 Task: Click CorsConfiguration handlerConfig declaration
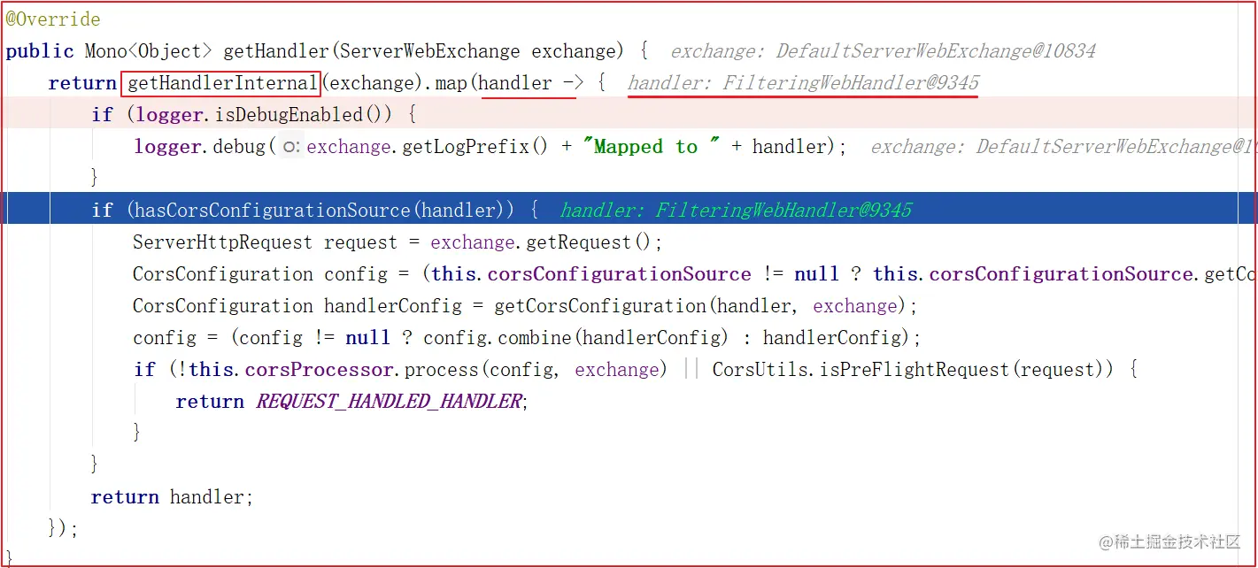tap(297, 306)
